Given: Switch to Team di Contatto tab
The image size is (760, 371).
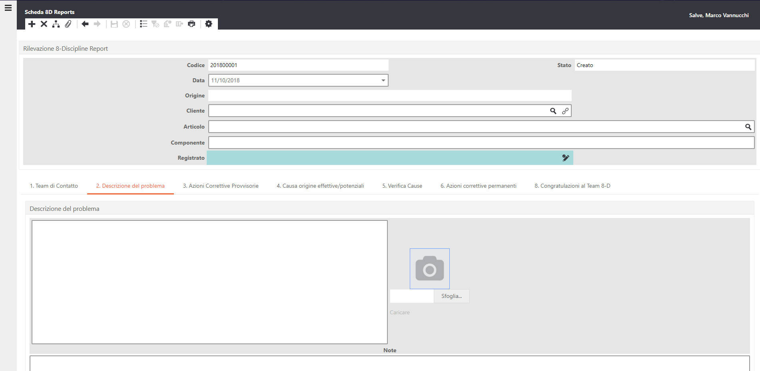Looking at the screenshot, I should click(x=54, y=186).
